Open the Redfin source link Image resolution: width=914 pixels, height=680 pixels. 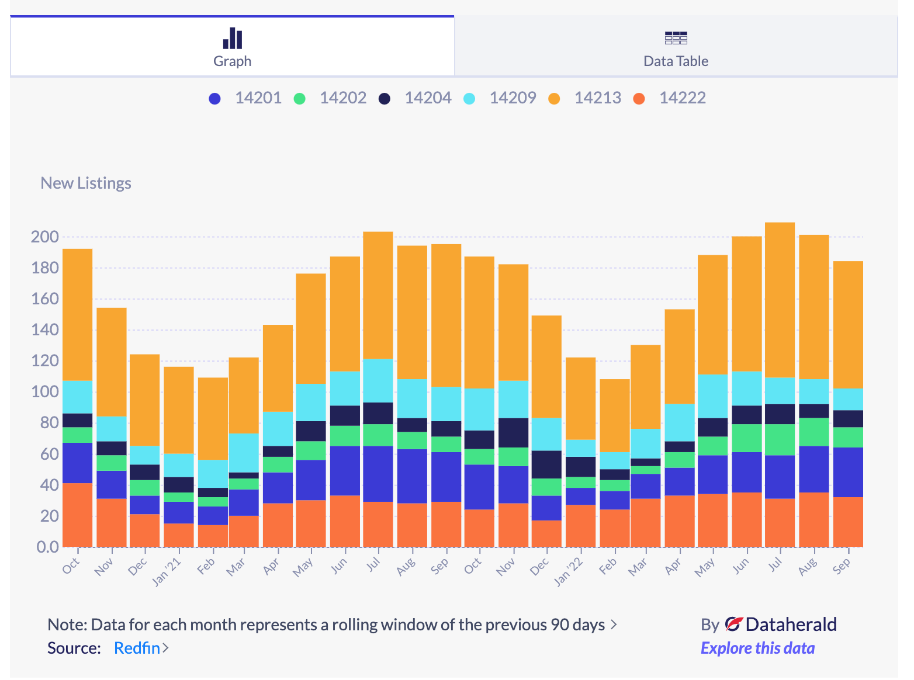[x=136, y=648]
